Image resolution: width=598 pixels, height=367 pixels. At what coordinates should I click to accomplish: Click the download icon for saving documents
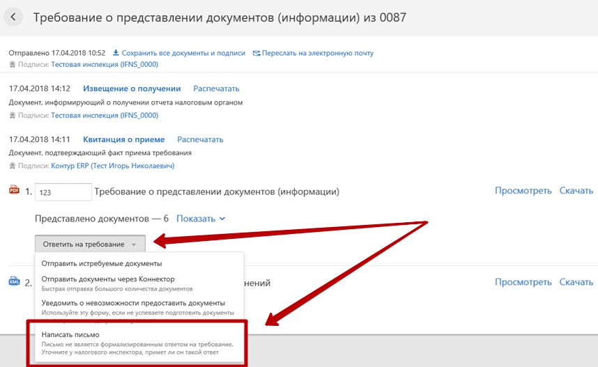coord(116,53)
